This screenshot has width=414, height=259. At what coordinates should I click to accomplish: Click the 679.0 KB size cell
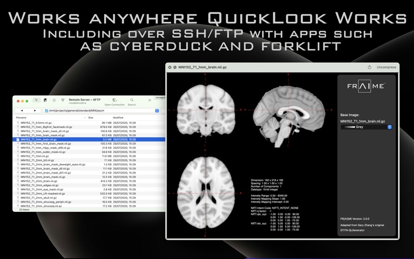click(106, 127)
